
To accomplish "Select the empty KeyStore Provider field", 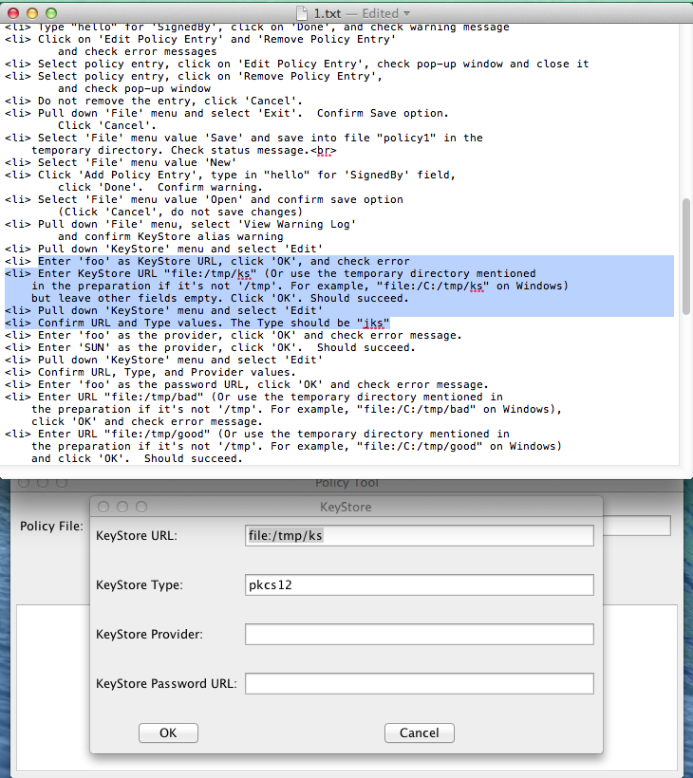I will [419, 634].
